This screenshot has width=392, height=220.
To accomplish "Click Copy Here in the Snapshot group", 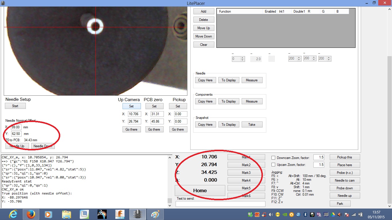I will point(205,125).
